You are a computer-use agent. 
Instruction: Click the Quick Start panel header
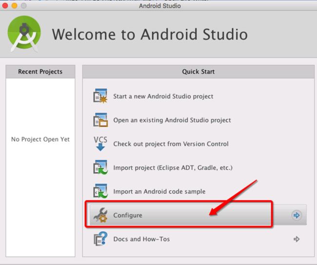pyautogui.click(x=198, y=72)
